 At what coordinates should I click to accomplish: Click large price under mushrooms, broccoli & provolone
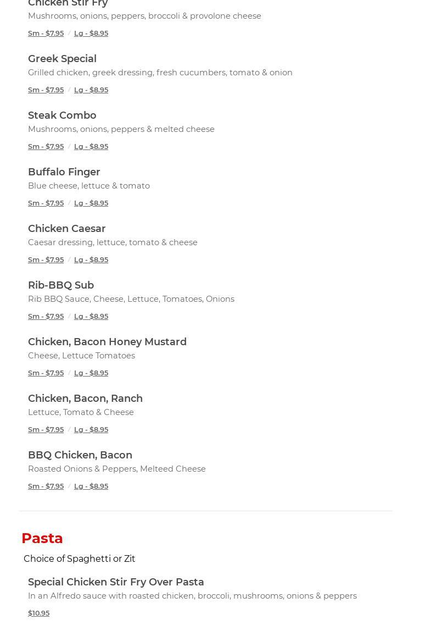click(x=91, y=33)
